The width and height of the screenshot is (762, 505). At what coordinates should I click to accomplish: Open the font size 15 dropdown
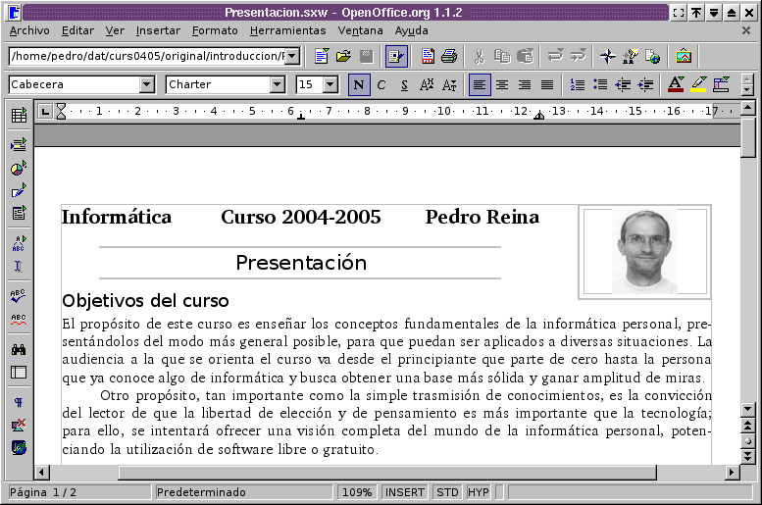[x=330, y=85]
